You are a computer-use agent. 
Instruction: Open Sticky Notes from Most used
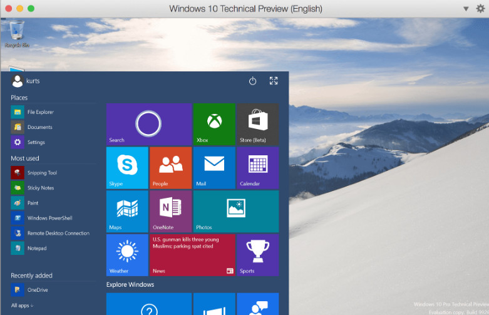tap(53, 188)
